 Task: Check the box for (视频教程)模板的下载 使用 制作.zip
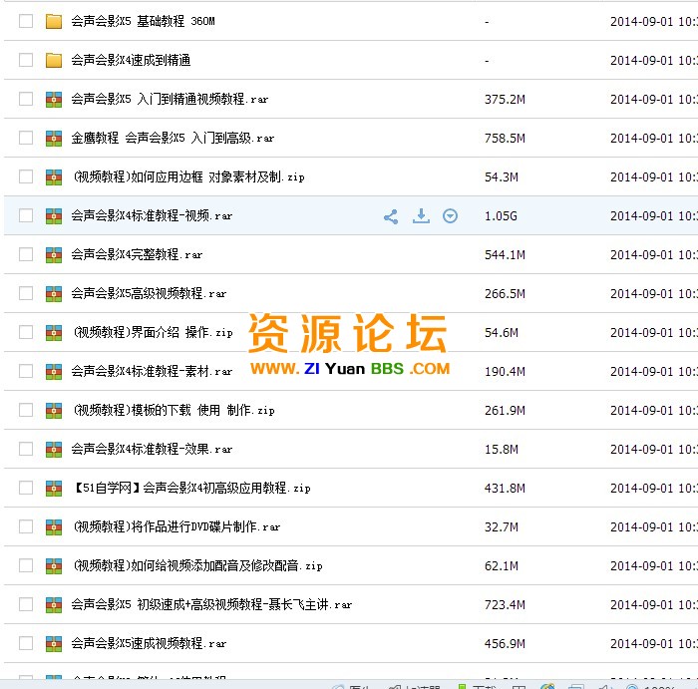click(x=26, y=410)
